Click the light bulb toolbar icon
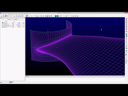This screenshot has height=96, width=128. tap(14, 16)
